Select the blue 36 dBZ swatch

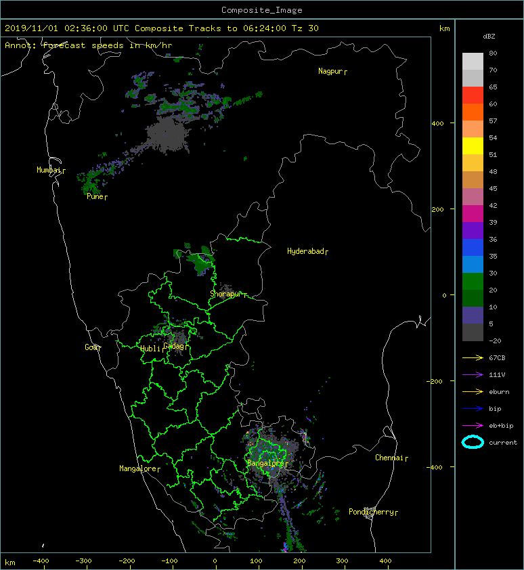[x=473, y=248]
